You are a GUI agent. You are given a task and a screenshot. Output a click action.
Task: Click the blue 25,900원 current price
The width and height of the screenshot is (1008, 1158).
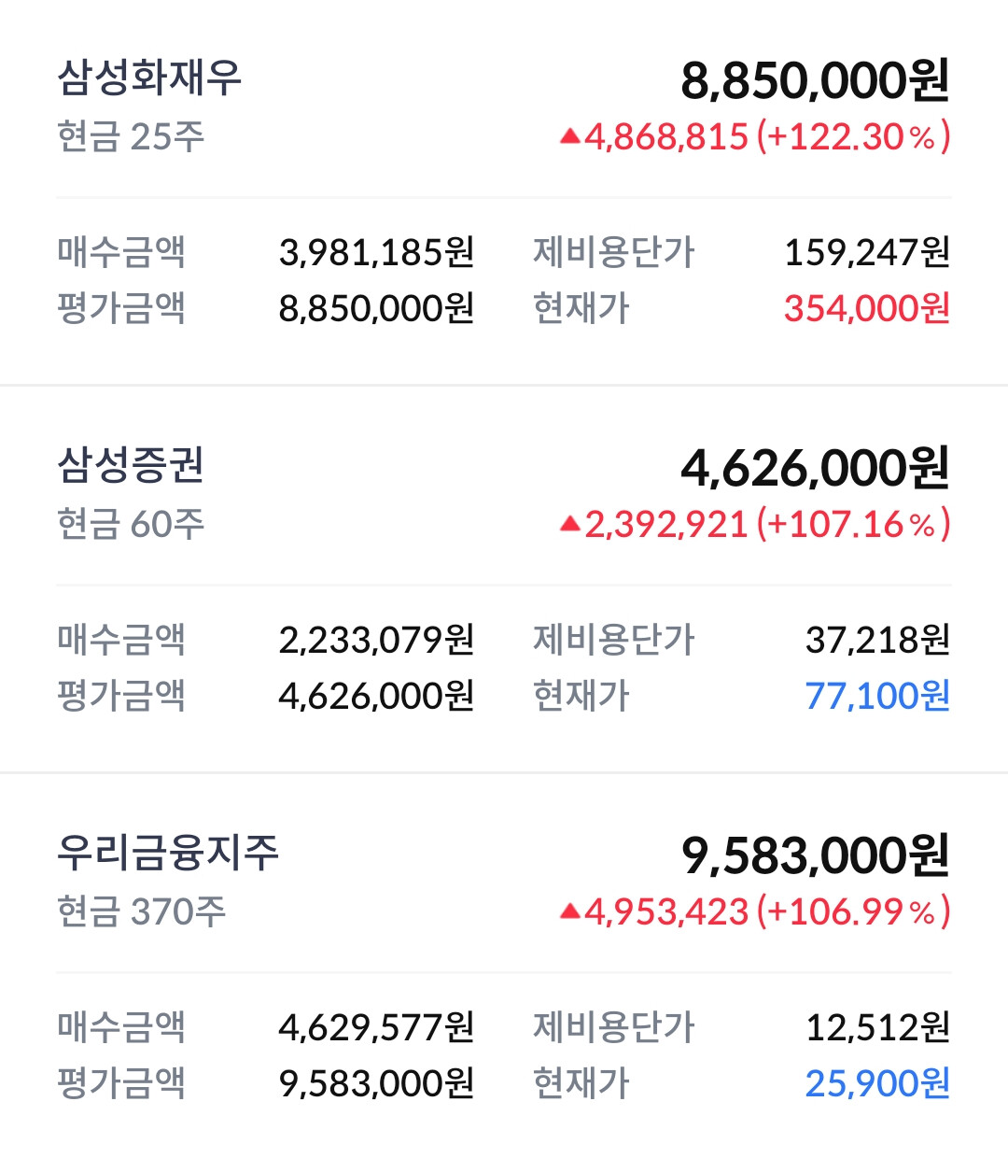[x=877, y=1083]
